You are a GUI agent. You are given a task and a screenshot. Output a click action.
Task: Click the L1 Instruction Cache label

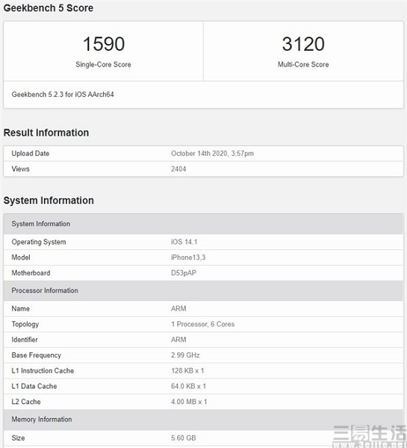point(43,370)
